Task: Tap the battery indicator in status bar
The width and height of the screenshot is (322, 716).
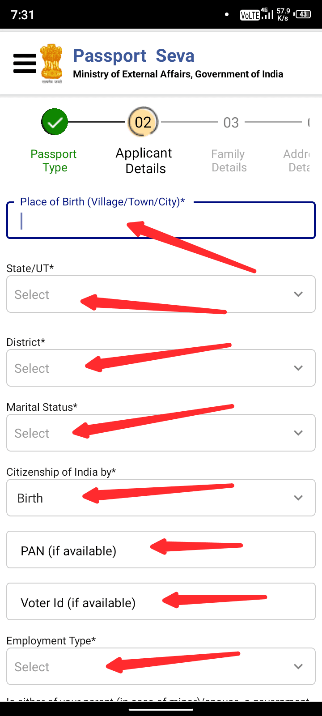Action: (303, 14)
